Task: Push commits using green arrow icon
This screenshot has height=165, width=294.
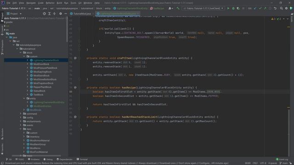Action: tap(265, 8)
